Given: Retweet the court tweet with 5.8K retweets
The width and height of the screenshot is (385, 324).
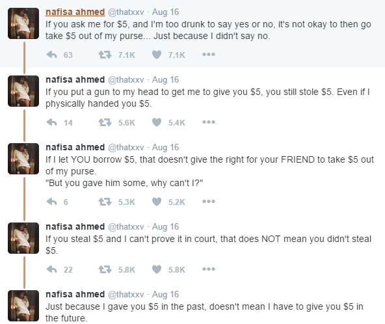Looking at the screenshot, I should pyautogui.click(x=105, y=269).
